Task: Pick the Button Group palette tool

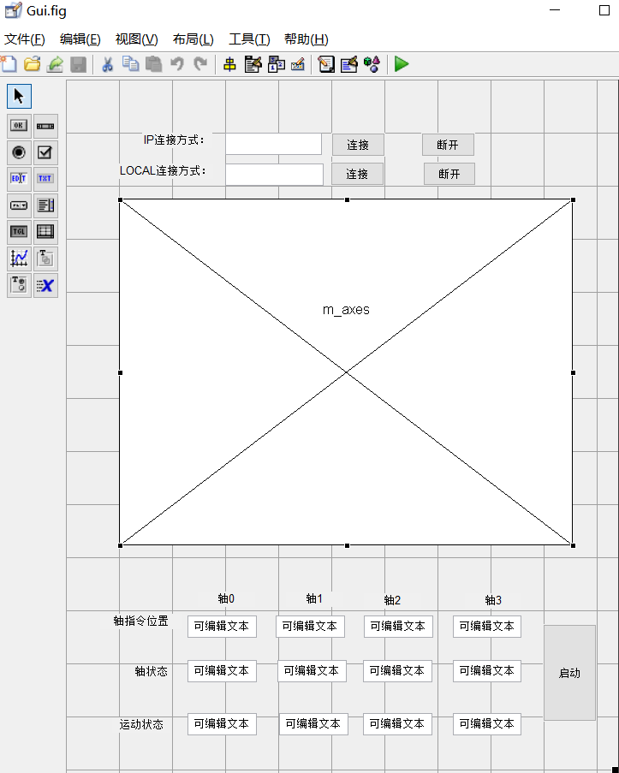Action: [19, 285]
